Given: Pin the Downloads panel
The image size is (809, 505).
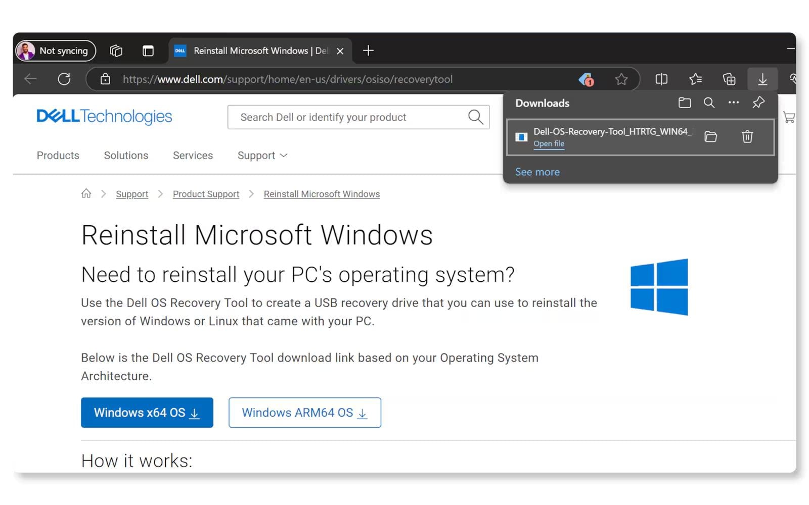Looking at the screenshot, I should pyautogui.click(x=758, y=103).
